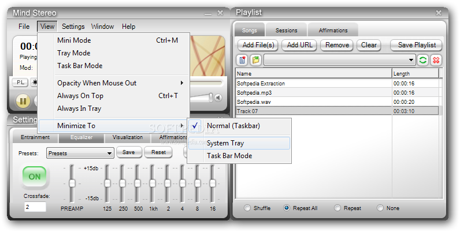Select the Repeat All radio button

click(286, 208)
